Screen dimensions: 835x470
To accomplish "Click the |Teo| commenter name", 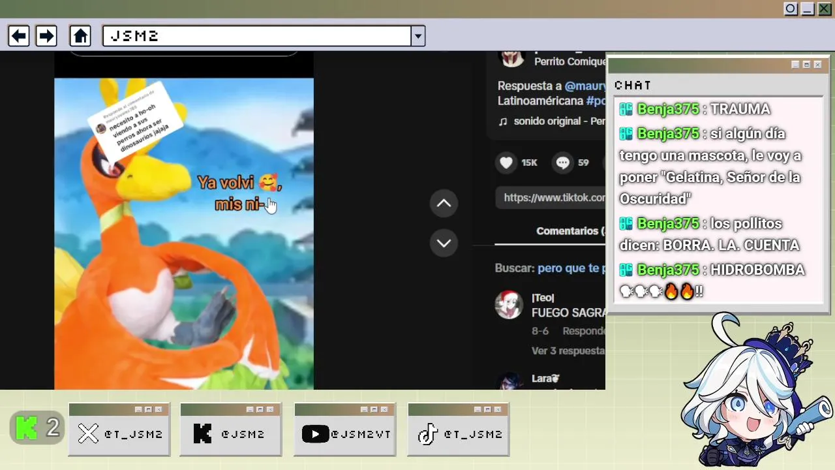I will (543, 298).
